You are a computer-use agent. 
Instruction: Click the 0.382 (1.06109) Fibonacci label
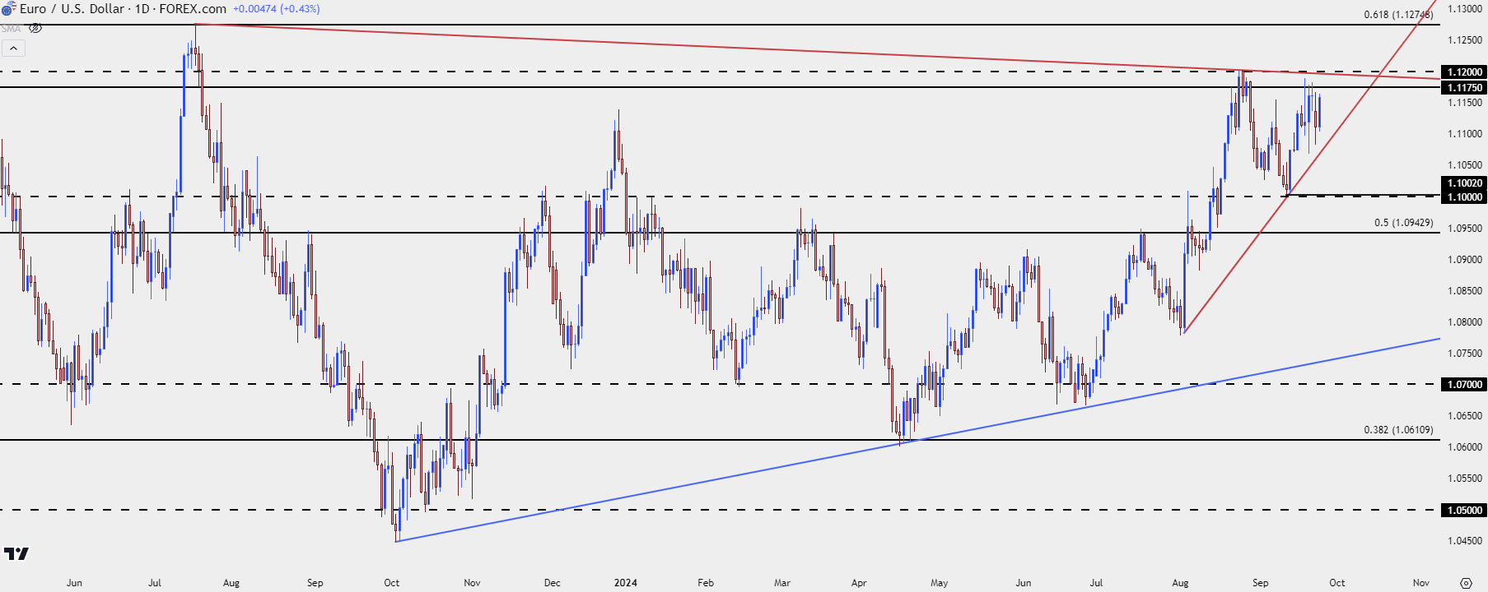point(1398,430)
